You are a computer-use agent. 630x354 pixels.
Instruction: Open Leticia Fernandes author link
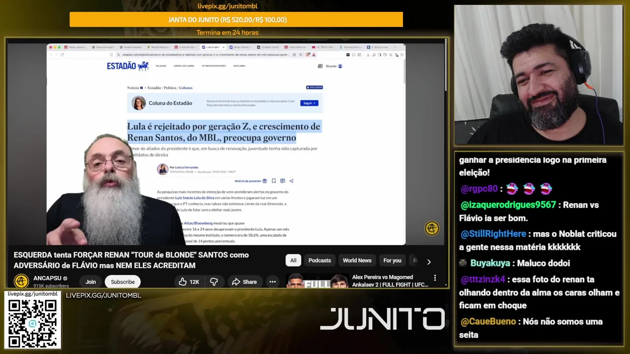tap(186, 168)
